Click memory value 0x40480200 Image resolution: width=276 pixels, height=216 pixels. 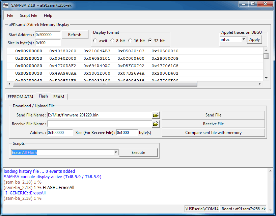(x=63, y=51)
